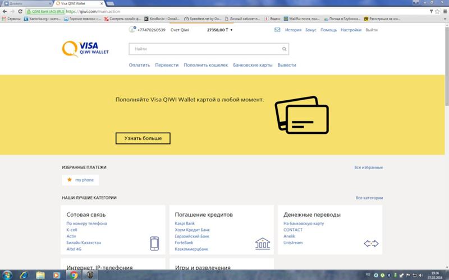
Task: Select the K-cell link
Action: click(72, 230)
